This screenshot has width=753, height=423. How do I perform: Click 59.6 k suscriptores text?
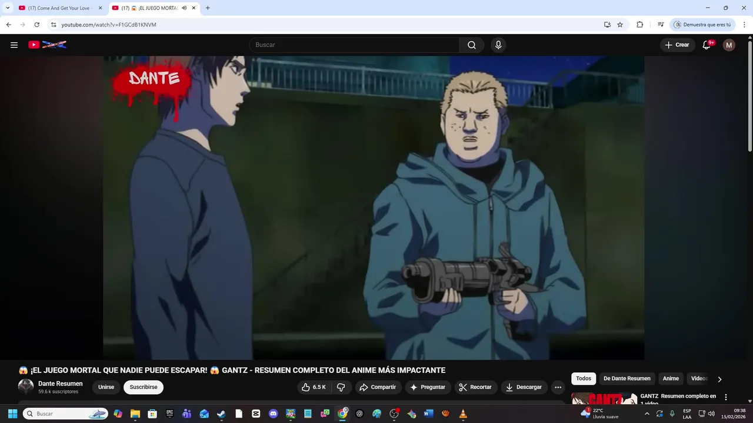(58, 391)
